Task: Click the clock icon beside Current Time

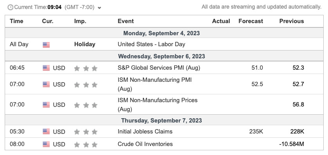Action: pos(10,7)
